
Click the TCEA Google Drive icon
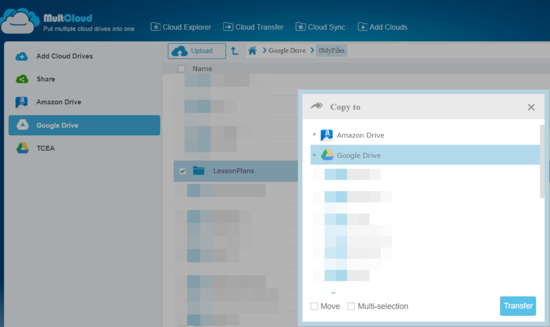pos(23,148)
